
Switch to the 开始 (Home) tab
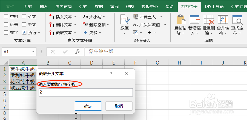pos(28,7)
